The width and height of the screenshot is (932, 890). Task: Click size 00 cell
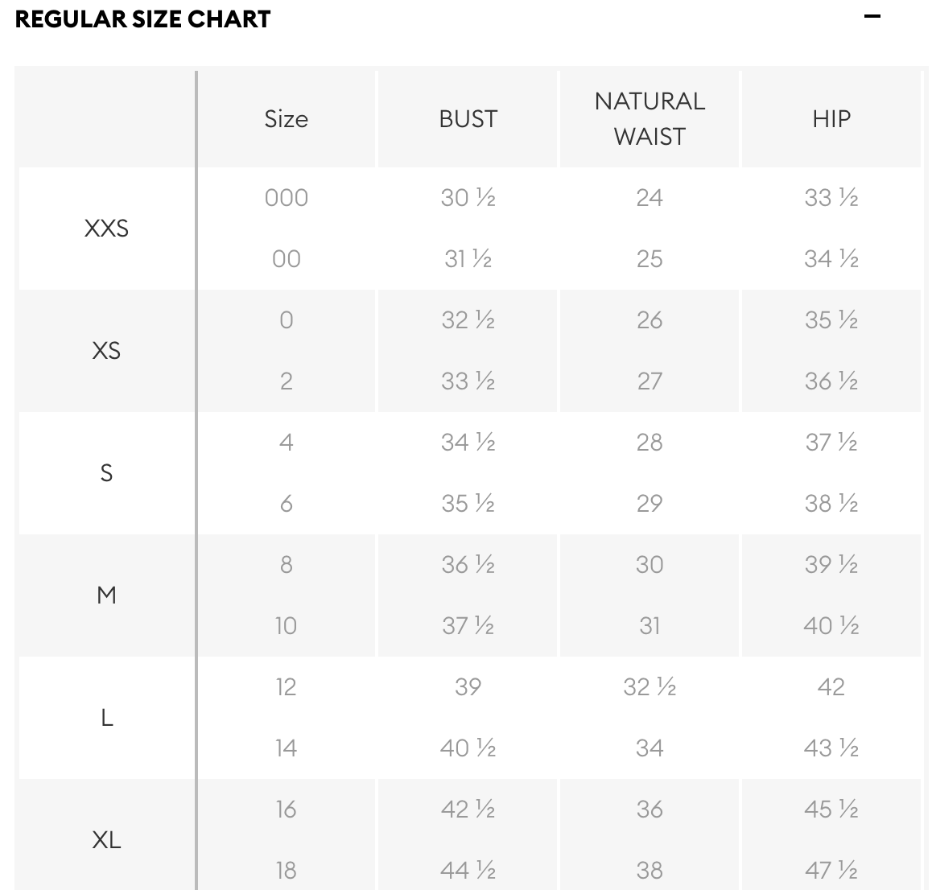tap(286, 259)
